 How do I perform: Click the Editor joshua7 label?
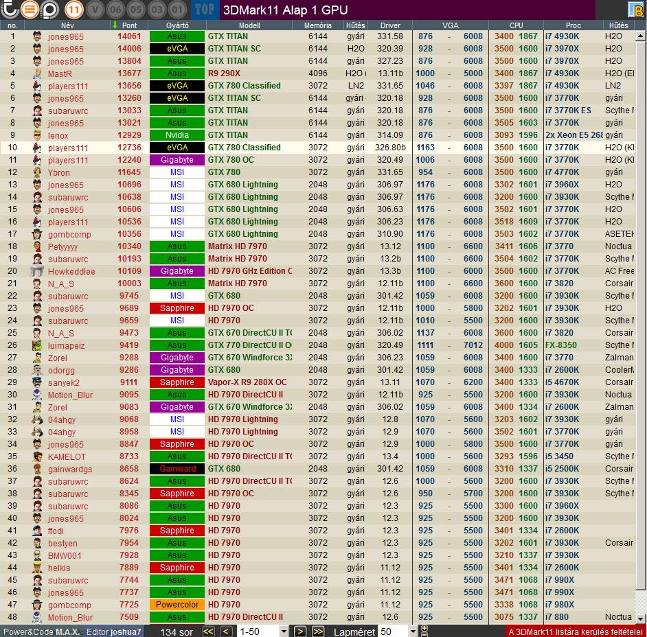click(x=113, y=632)
